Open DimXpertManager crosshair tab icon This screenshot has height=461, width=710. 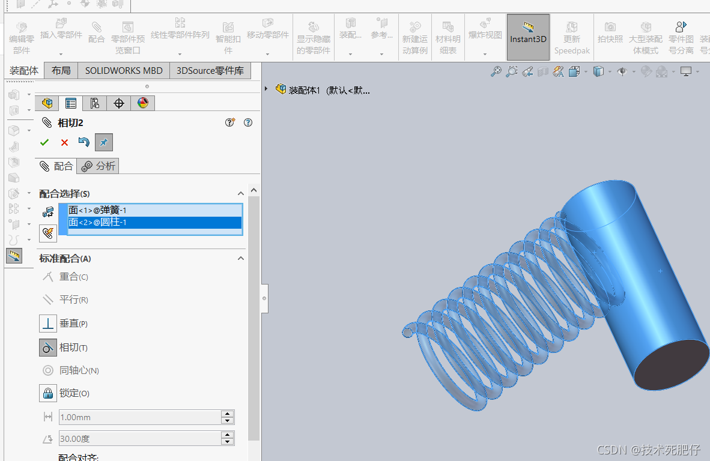pos(119,103)
